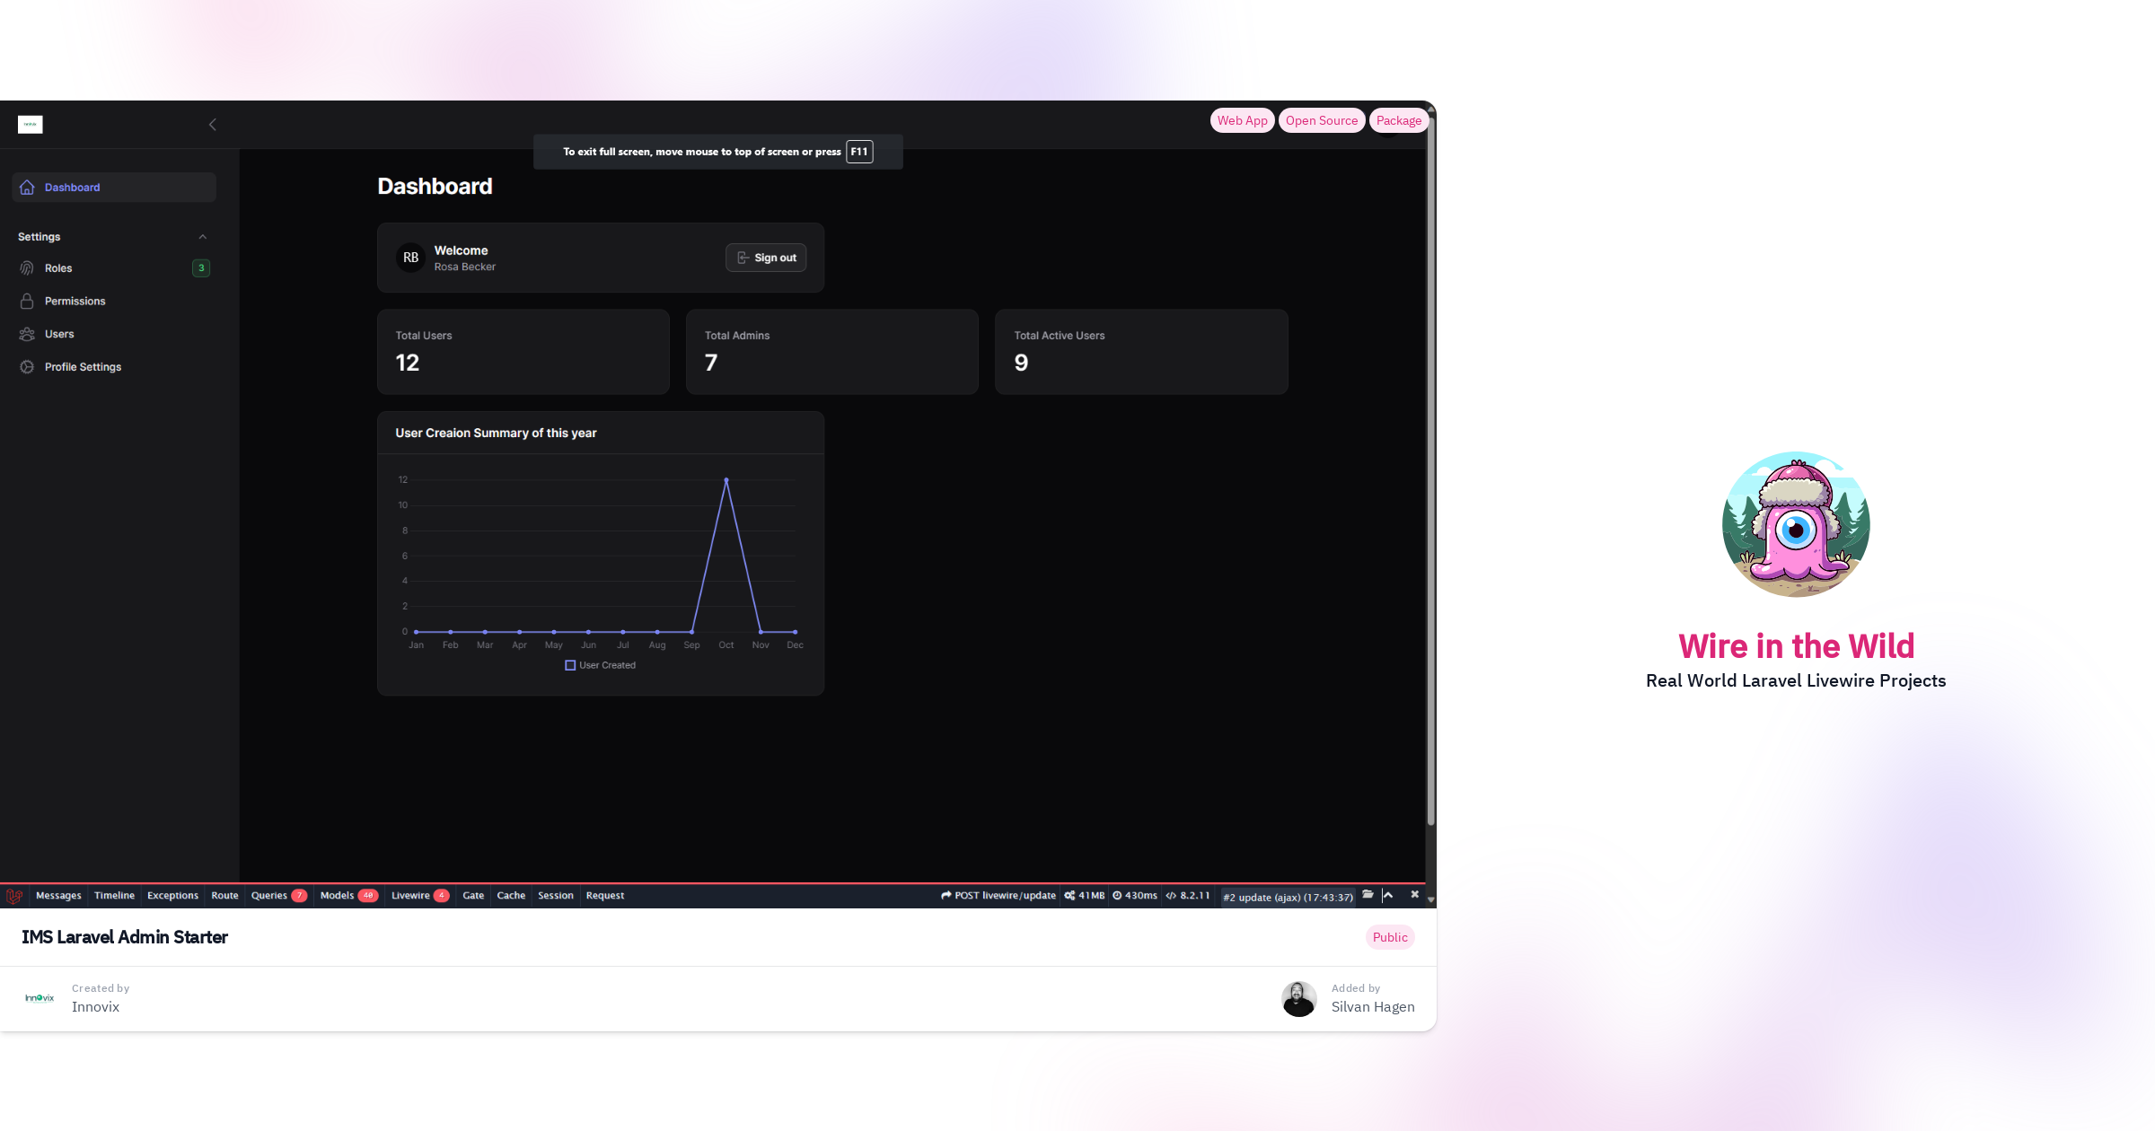Click the Users group icon in sidebar
Viewport: 2155px width, 1131px height.
27,333
